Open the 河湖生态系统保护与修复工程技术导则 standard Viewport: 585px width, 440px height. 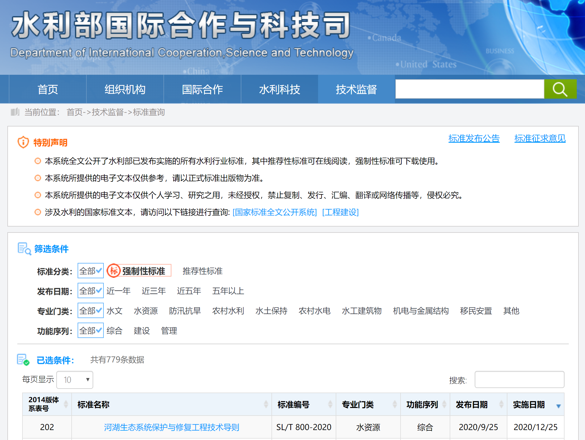(171, 427)
